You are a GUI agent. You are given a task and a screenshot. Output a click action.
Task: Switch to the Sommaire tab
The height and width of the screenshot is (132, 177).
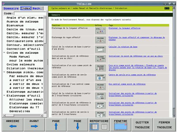click(x=11, y=8)
